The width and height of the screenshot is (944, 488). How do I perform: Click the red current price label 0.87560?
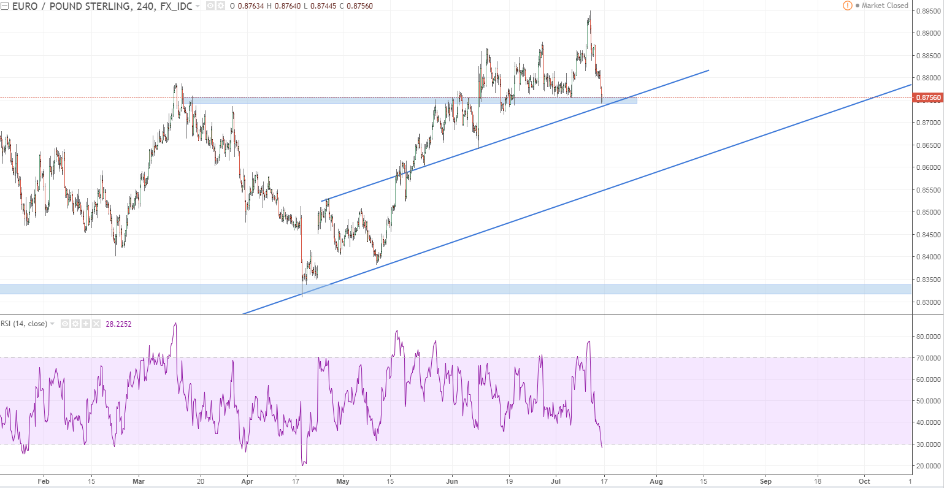(x=927, y=97)
